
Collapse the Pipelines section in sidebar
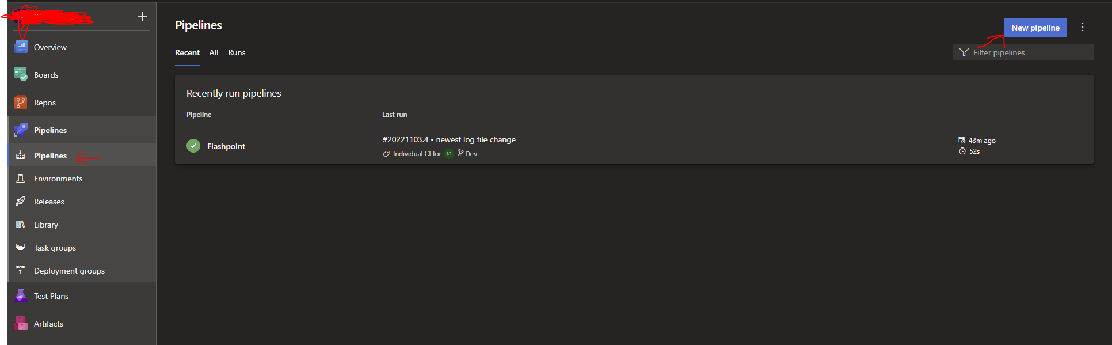pyautogui.click(x=82, y=130)
